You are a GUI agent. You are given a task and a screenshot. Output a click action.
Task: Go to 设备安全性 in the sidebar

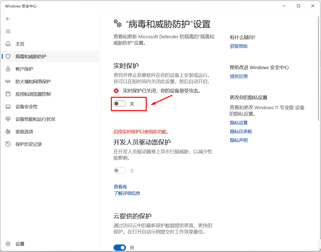click(27, 106)
